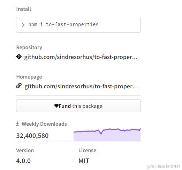Click the Homepage section heading
Viewport: 182px width, 170px height.
tap(29, 77)
